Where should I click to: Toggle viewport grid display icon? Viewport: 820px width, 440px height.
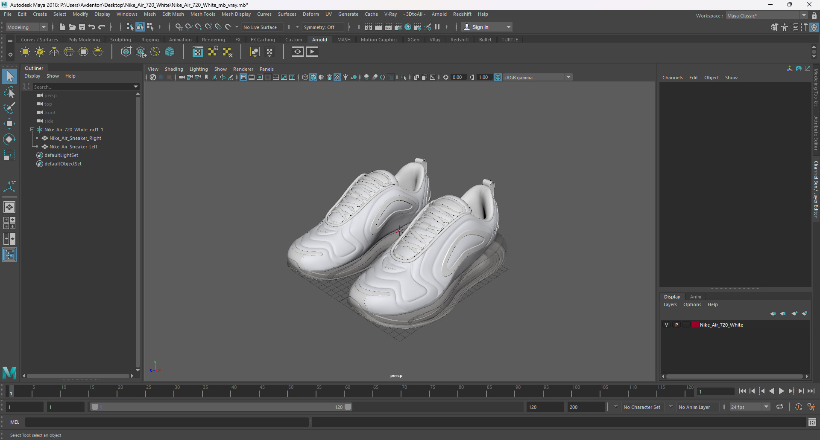coord(243,77)
